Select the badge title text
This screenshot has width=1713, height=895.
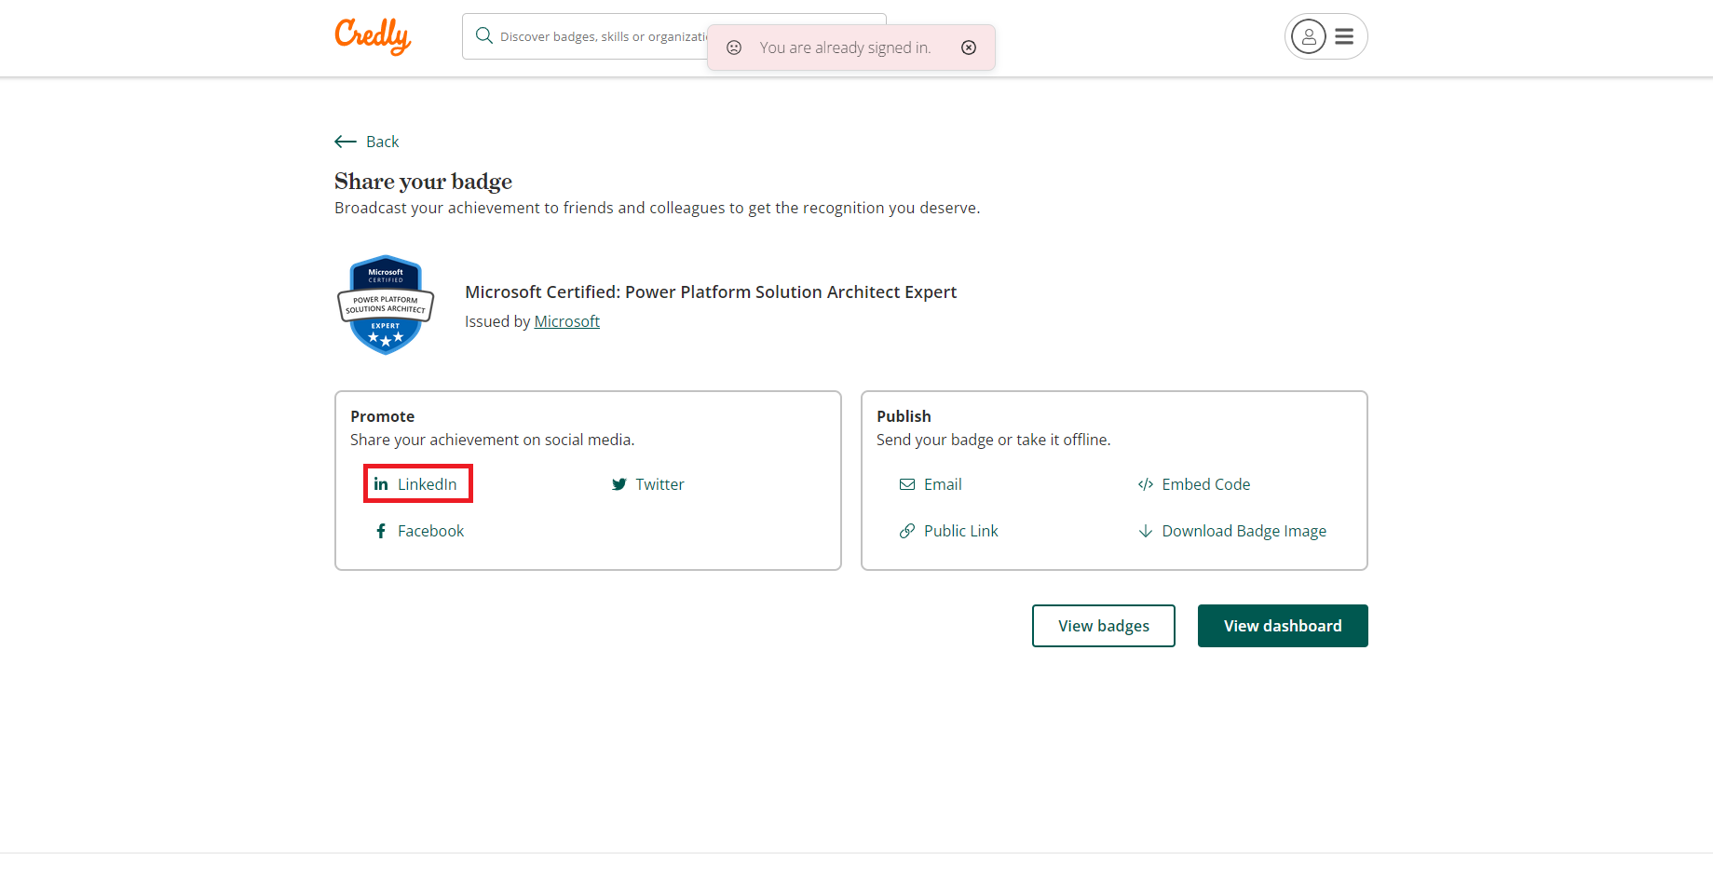[x=711, y=292]
